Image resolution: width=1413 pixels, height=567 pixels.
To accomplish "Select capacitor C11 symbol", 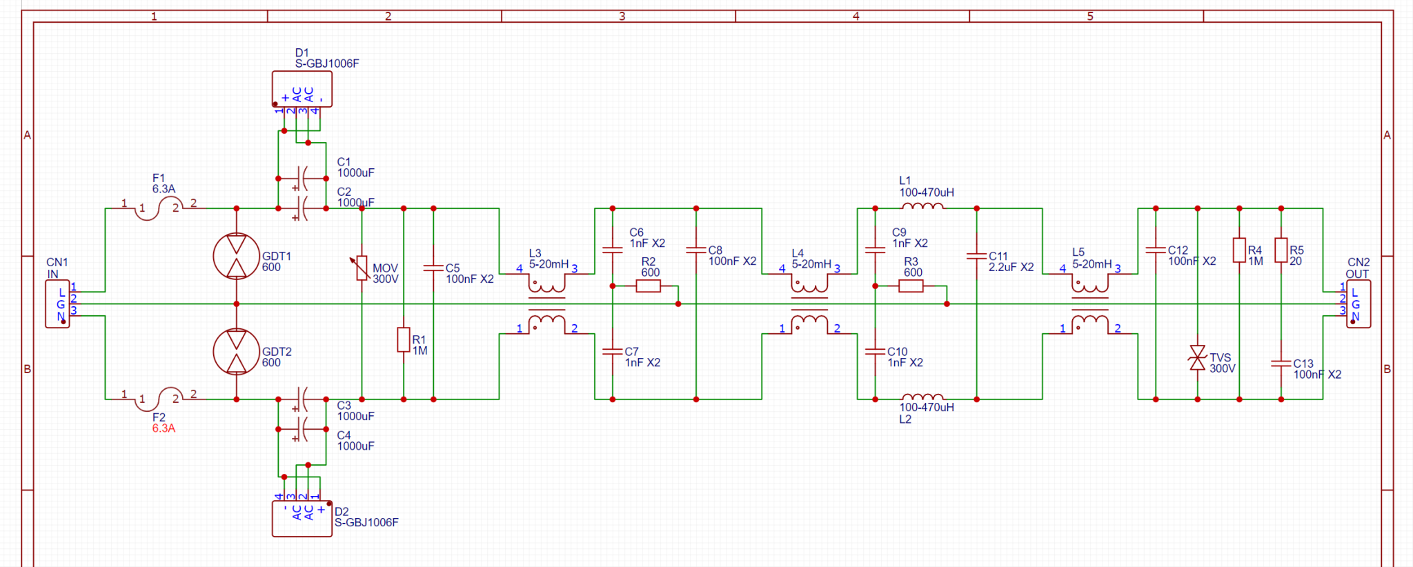I will tap(976, 256).
